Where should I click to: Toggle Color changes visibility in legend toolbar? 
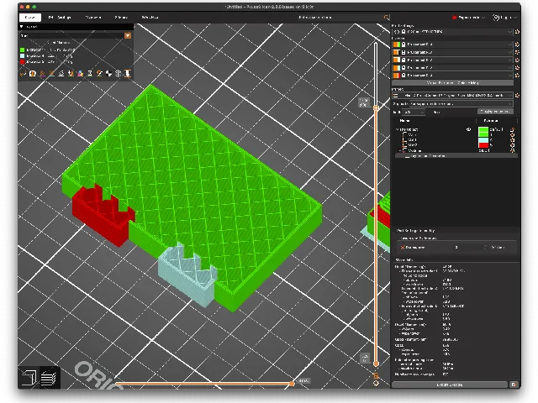point(81,73)
